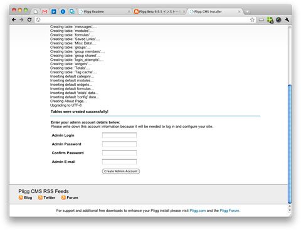Click the 'Creating About Page...' line
The height and width of the screenshot is (230, 301).
[68, 101]
